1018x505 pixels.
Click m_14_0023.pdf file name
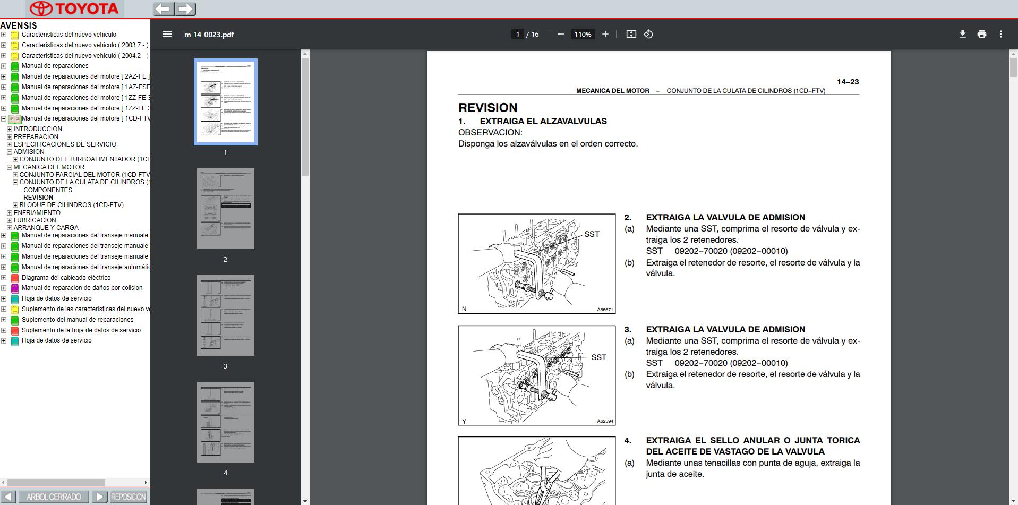(209, 35)
